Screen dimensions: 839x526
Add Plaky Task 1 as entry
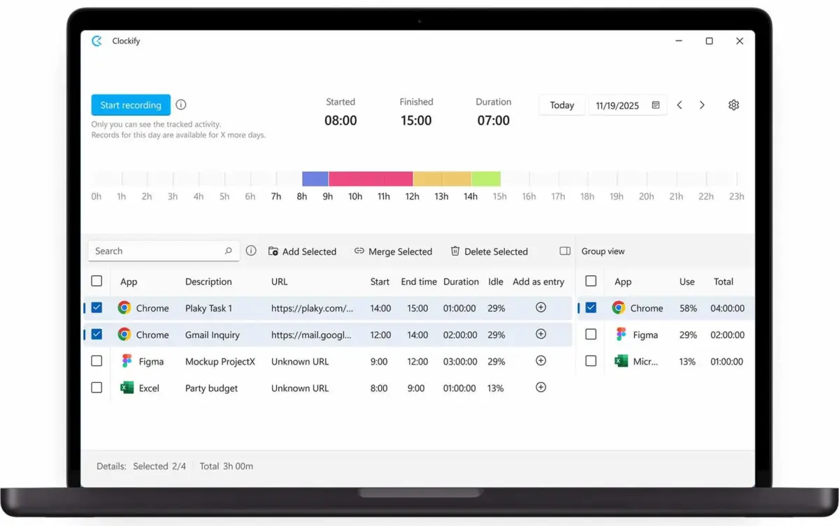540,307
